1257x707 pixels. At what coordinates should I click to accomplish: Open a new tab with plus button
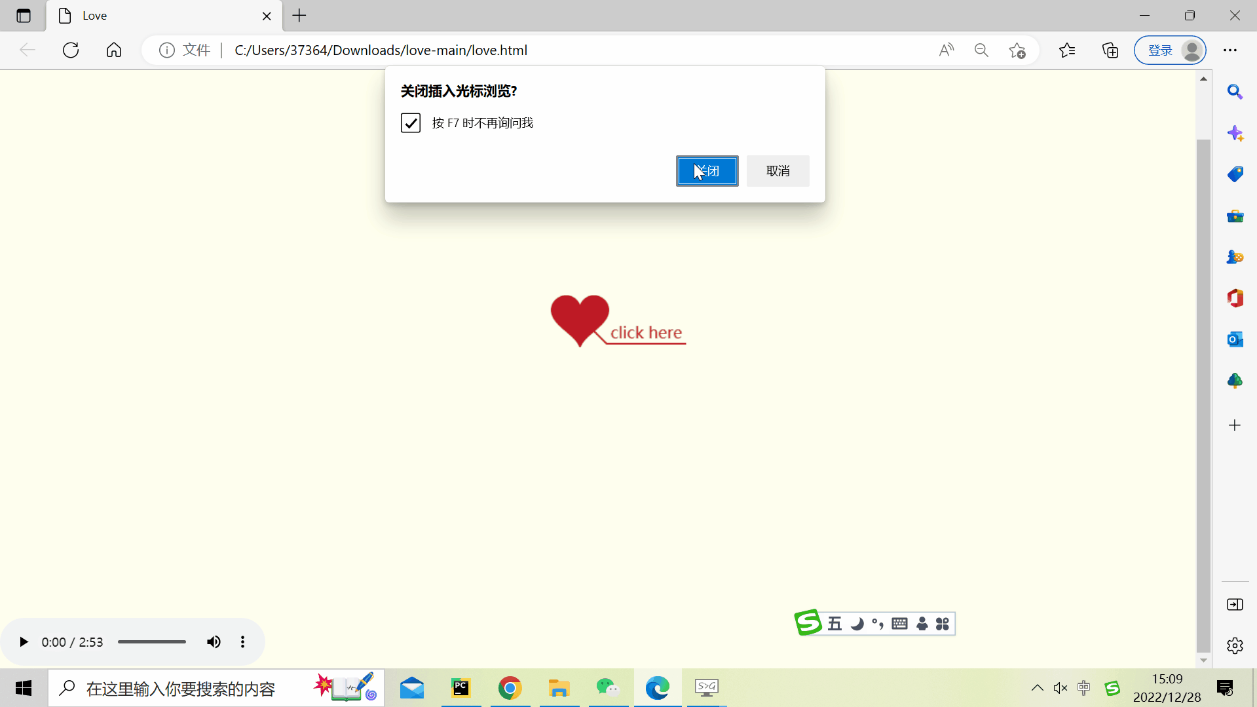coord(299,16)
